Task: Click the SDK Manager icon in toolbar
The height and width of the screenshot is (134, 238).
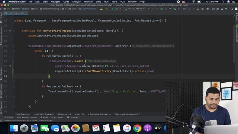Action: pyautogui.click(x=226, y=9)
